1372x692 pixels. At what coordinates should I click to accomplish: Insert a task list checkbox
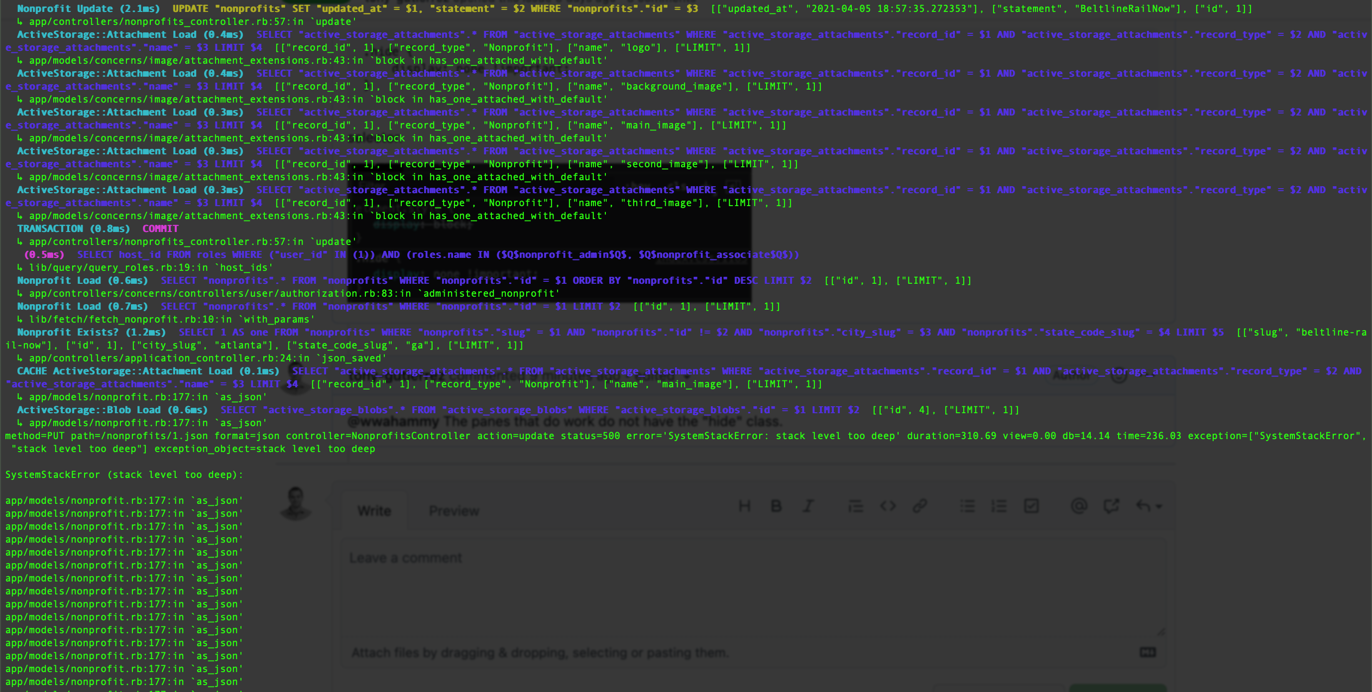pyautogui.click(x=1031, y=506)
